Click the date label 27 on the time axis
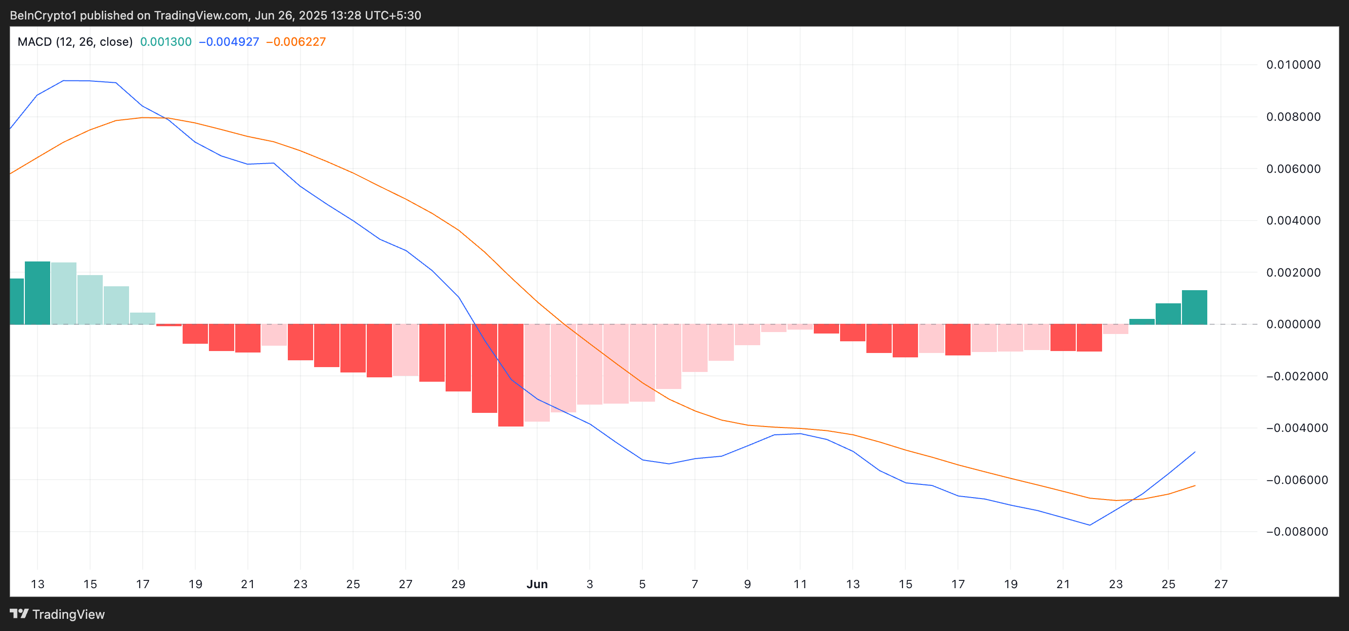1349x631 pixels. (1221, 584)
